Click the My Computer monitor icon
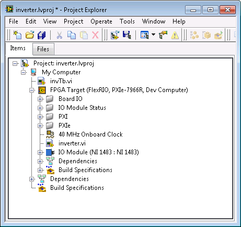 pos(33,72)
